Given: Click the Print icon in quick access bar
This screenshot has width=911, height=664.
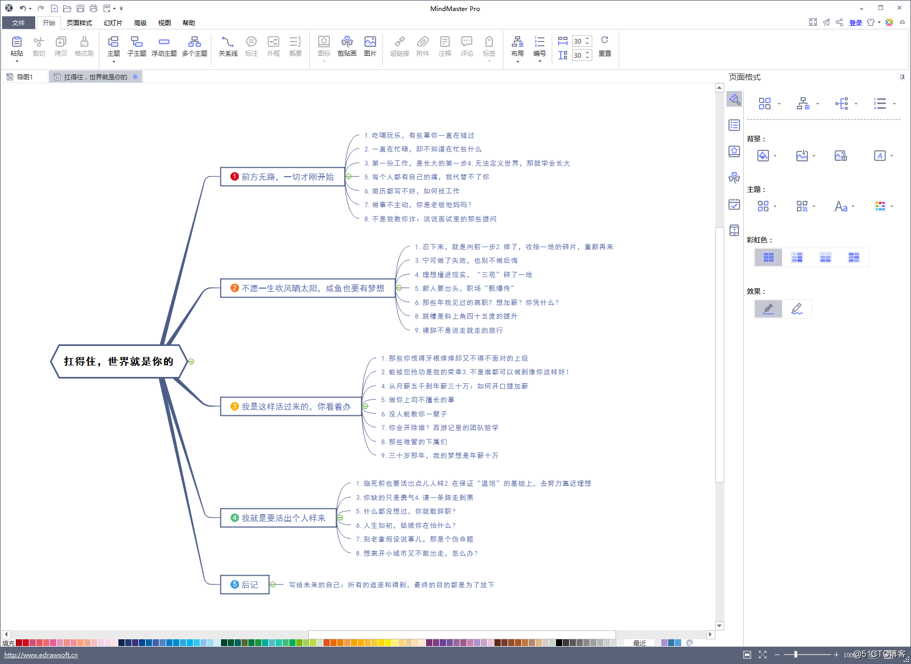Looking at the screenshot, I should [x=94, y=8].
